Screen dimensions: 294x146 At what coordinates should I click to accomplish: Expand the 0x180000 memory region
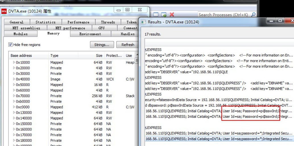14,140
